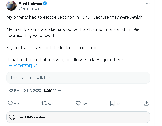Click the Ariel Helwani display name
Screen dimensions: 162x126
[30, 3]
